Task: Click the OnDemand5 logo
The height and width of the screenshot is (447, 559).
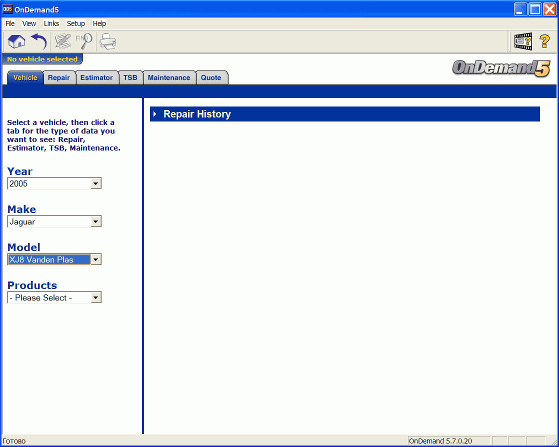Action: click(501, 68)
